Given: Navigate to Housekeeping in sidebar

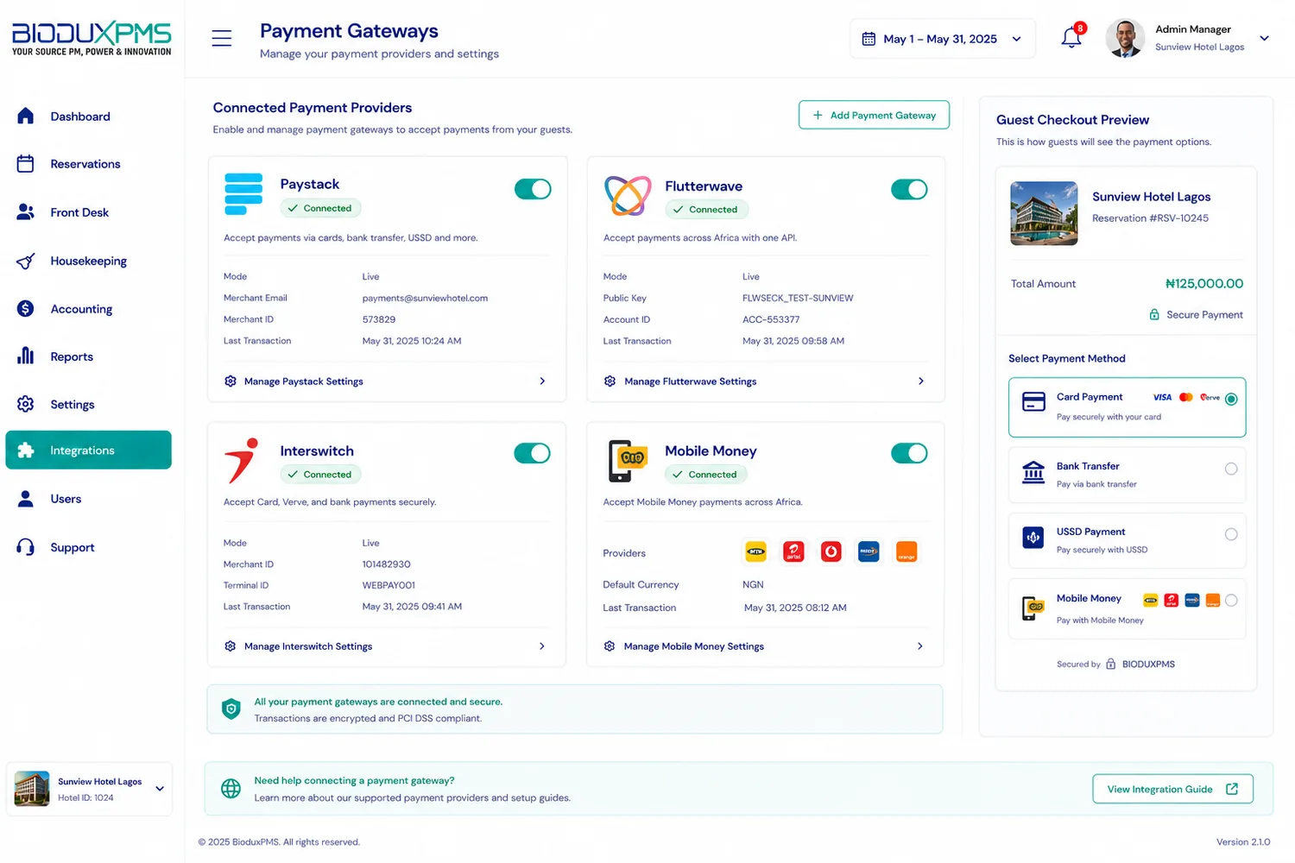Looking at the screenshot, I should pos(88,261).
